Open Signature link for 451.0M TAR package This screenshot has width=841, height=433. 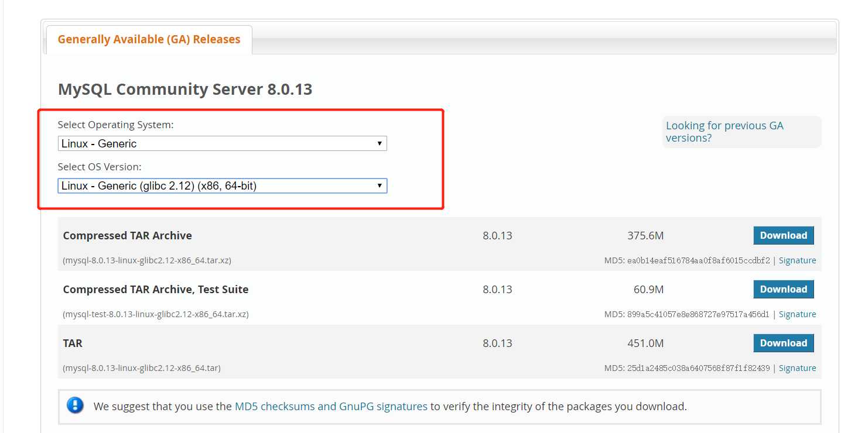pos(797,368)
